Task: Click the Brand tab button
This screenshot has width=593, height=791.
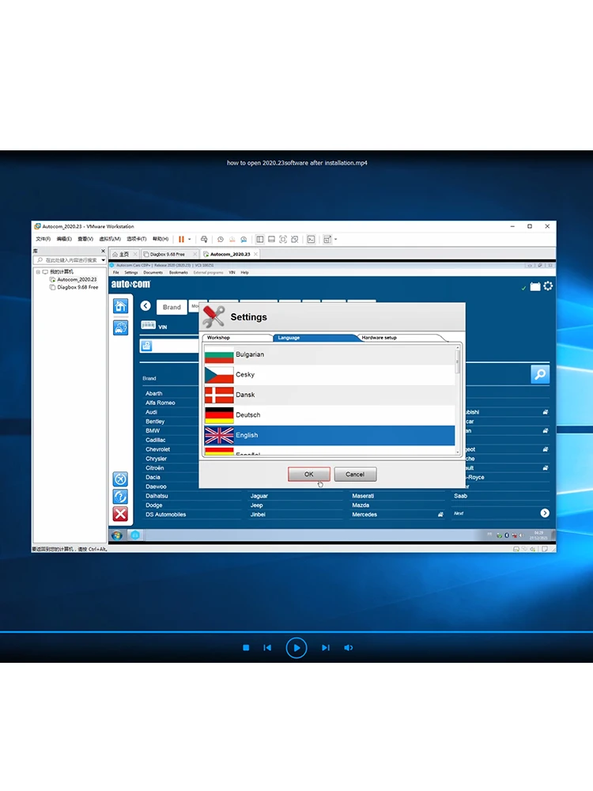Action: click(x=172, y=307)
